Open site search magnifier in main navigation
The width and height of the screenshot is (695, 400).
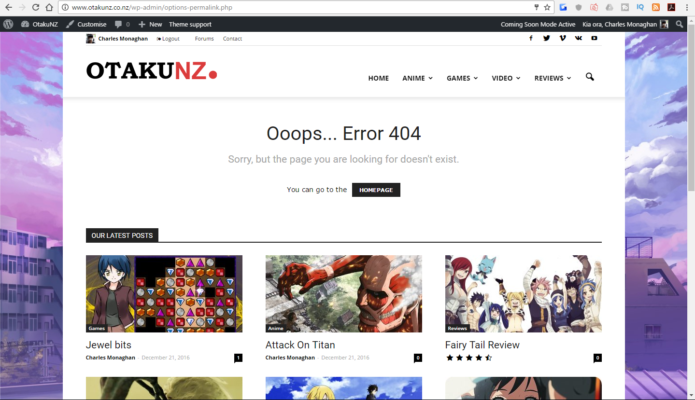click(x=590, y=77)
